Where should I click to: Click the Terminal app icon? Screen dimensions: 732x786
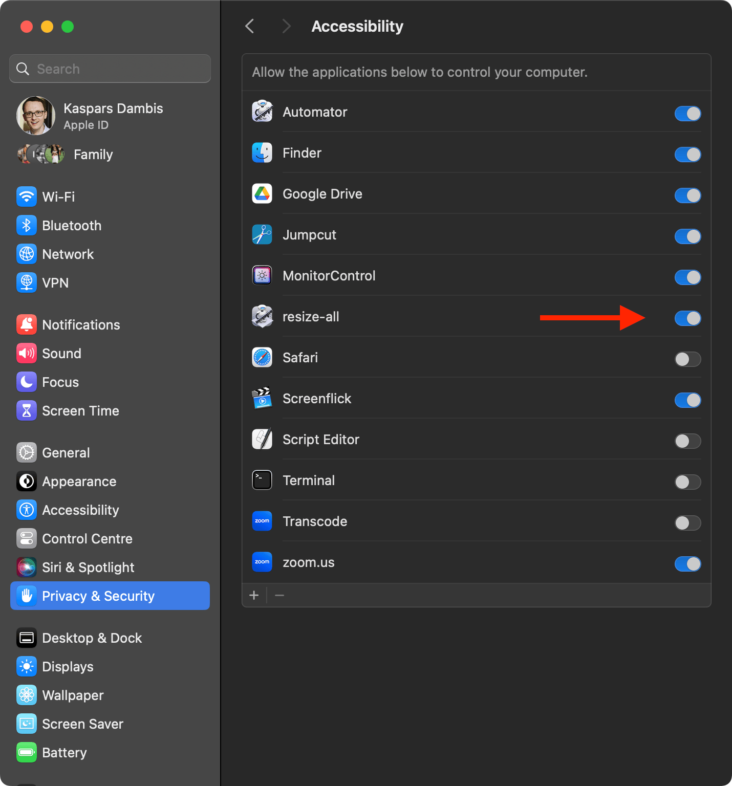tap(262, 480)
